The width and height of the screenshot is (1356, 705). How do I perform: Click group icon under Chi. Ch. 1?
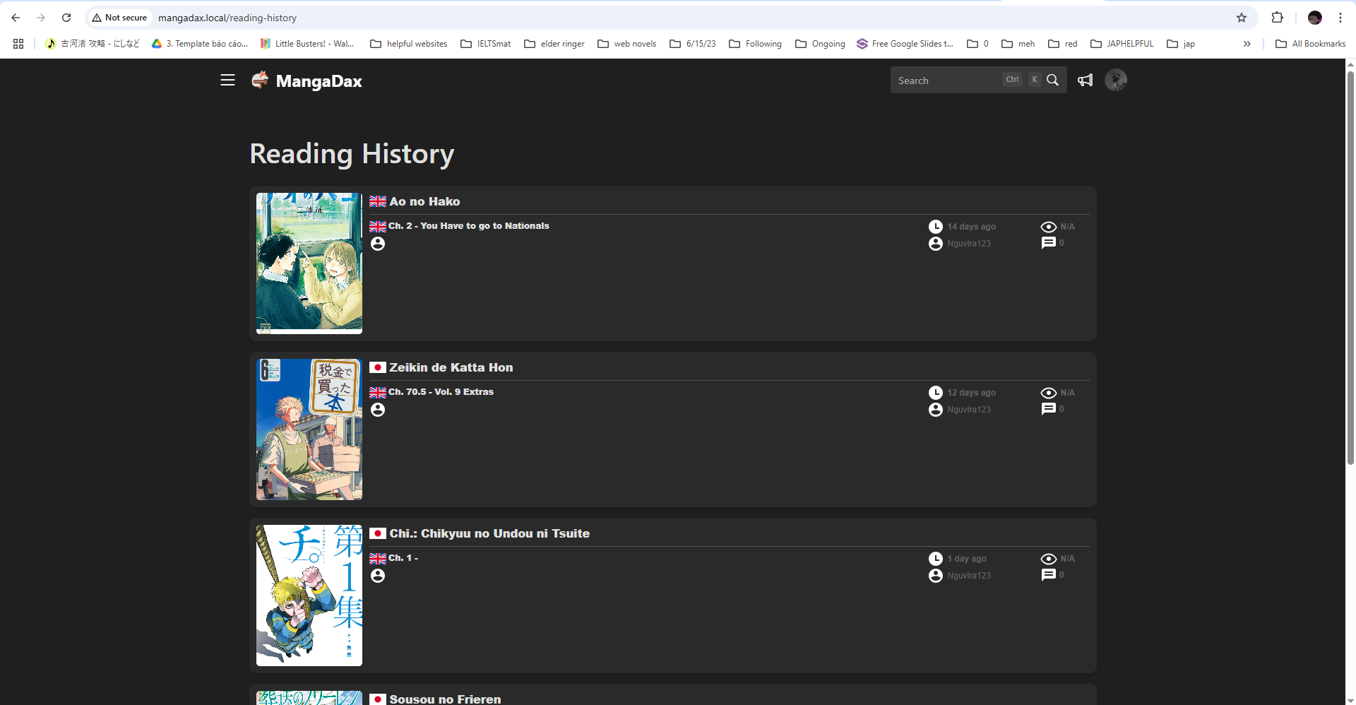378,576
